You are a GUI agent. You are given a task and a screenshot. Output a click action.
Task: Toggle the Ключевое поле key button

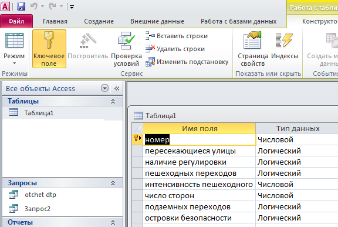[x=49, y=49]
